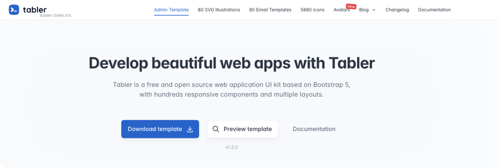Click the "Develop beautiful web apps" heading
Image resolution: width=500 pixels, height=168 pixels.
(232, 63)
